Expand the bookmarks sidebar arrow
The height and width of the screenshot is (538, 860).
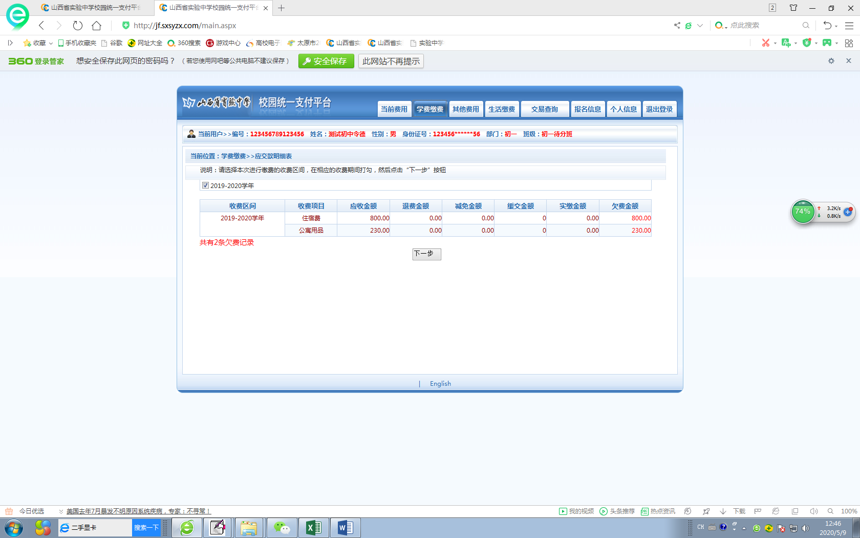pyautogui.click(x=10, y=43)
